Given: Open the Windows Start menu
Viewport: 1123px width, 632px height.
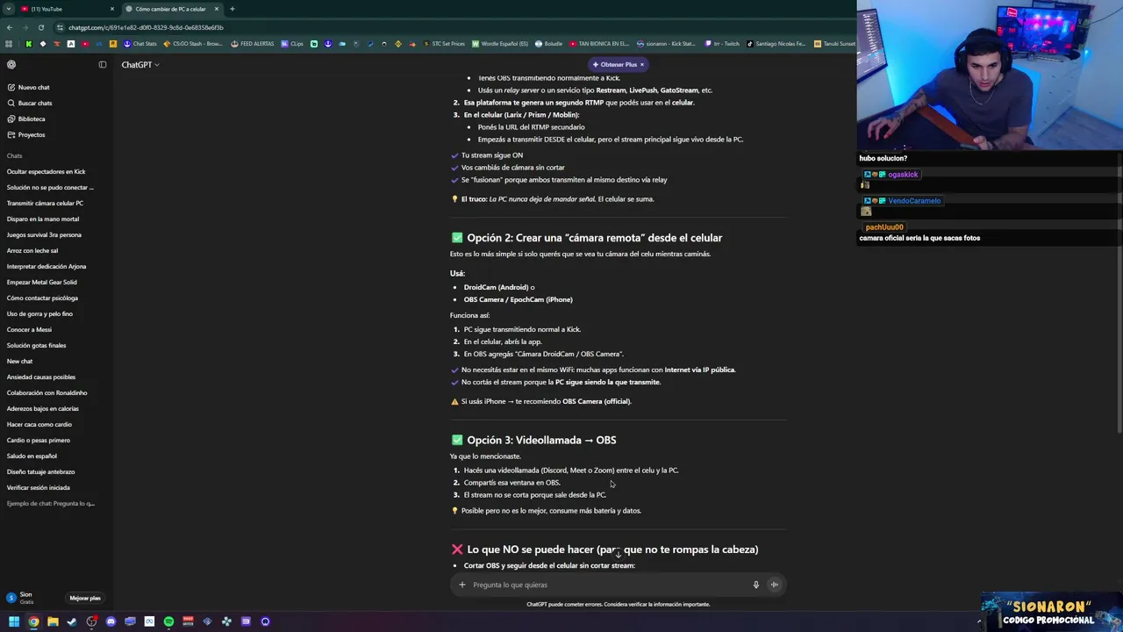Looking at the screenshot, I should (14, 621).
